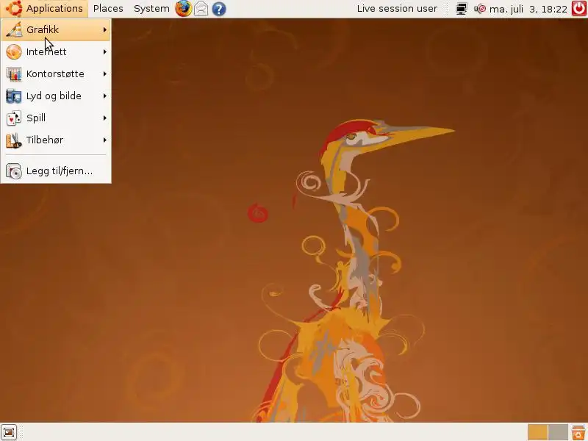Viewport: 588px width, 441px height.
Task: Expand the arrow next to Spill
Action: (x=105, y=118)
